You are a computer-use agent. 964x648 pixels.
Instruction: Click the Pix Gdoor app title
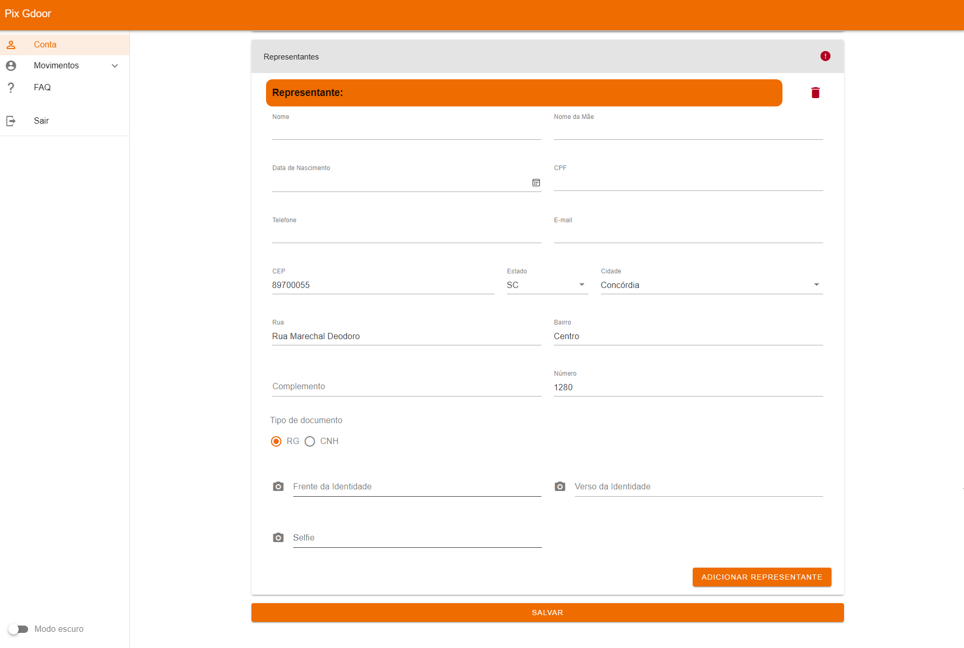pyautogui.click(x=28, y=14)
